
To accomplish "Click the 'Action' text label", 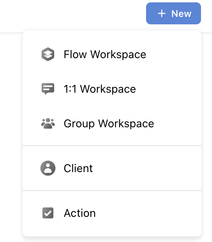I will 80,213.
